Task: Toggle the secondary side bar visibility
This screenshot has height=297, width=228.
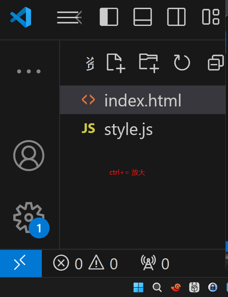Action: (176, 17)
